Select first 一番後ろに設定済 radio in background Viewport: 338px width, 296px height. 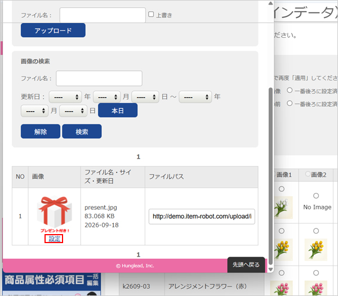coord(290,90)
